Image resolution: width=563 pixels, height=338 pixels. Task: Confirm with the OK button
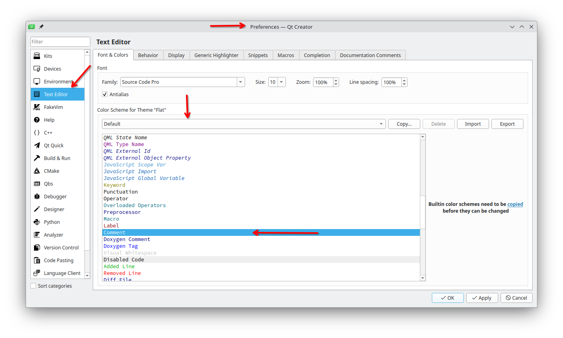coord(448,298)
